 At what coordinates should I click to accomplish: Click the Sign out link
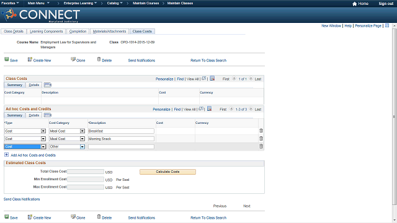click(x=386, y=4)
